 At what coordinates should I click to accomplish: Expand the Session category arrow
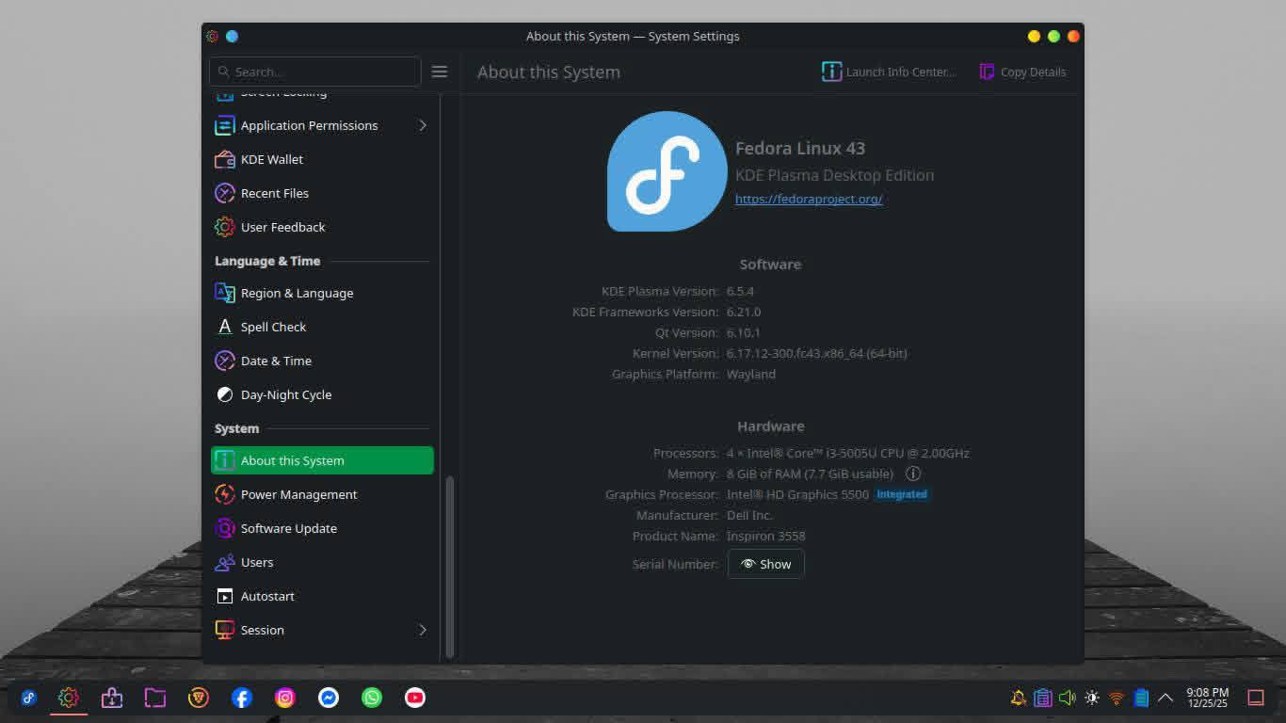click(423, 630)
